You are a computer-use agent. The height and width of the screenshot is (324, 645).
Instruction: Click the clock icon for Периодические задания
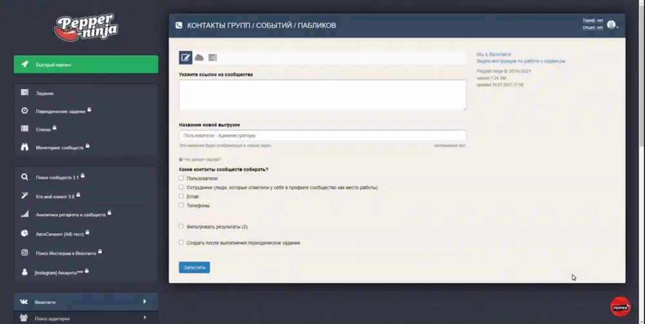pos(25,111)
